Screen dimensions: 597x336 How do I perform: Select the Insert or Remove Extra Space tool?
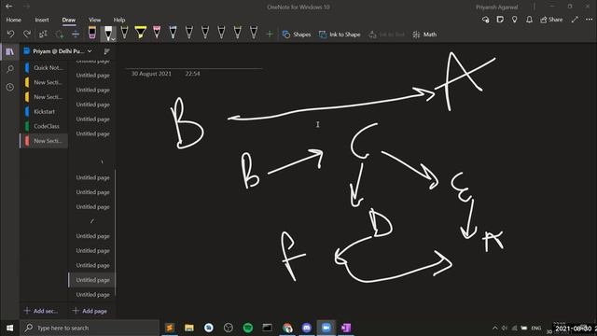coord(76,35)
